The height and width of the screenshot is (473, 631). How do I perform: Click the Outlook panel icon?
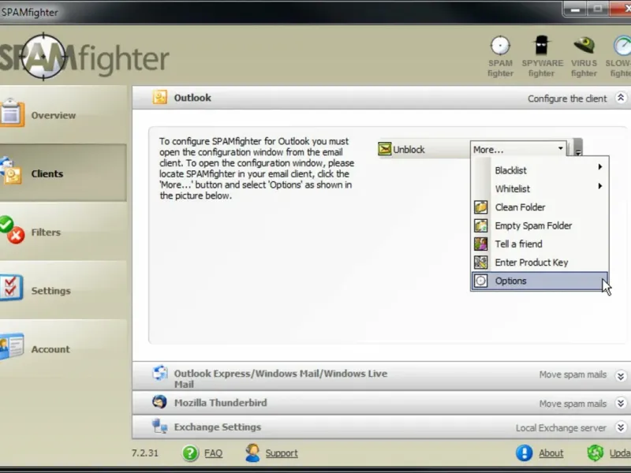click(160, 97)
